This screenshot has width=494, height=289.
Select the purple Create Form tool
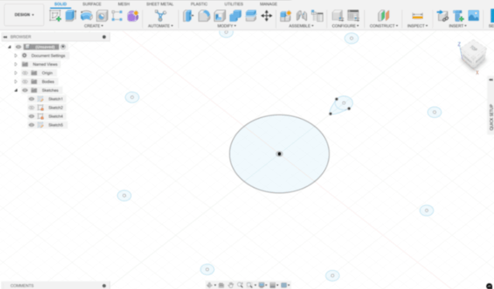click(x=133, y=16)
